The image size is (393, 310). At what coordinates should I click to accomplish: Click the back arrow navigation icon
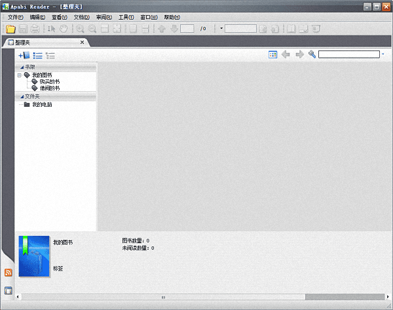pos(286,54)
